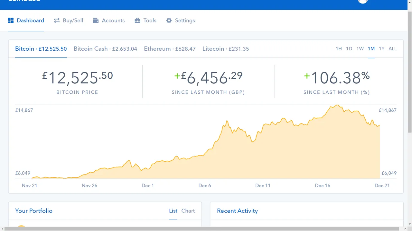Click the Tools briefcase icon

[x=137, y=21]
